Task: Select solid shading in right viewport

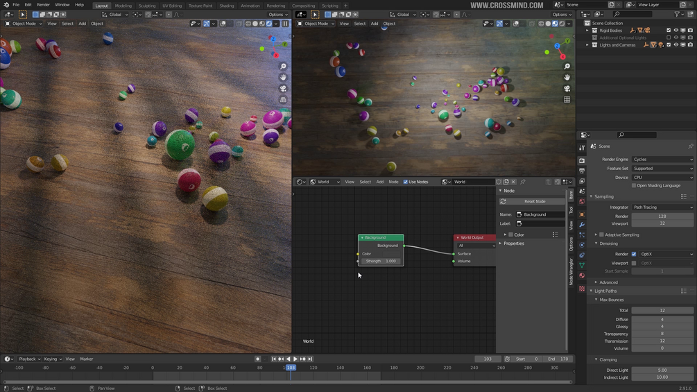Action: [548, 24]
